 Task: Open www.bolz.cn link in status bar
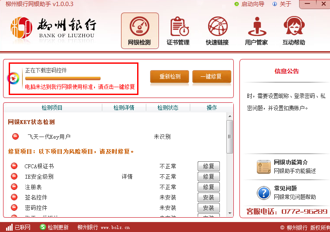click(115, 228)
